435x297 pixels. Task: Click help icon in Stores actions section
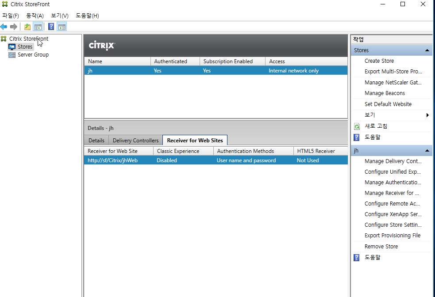pyautogui.click(x=357, y=137)
